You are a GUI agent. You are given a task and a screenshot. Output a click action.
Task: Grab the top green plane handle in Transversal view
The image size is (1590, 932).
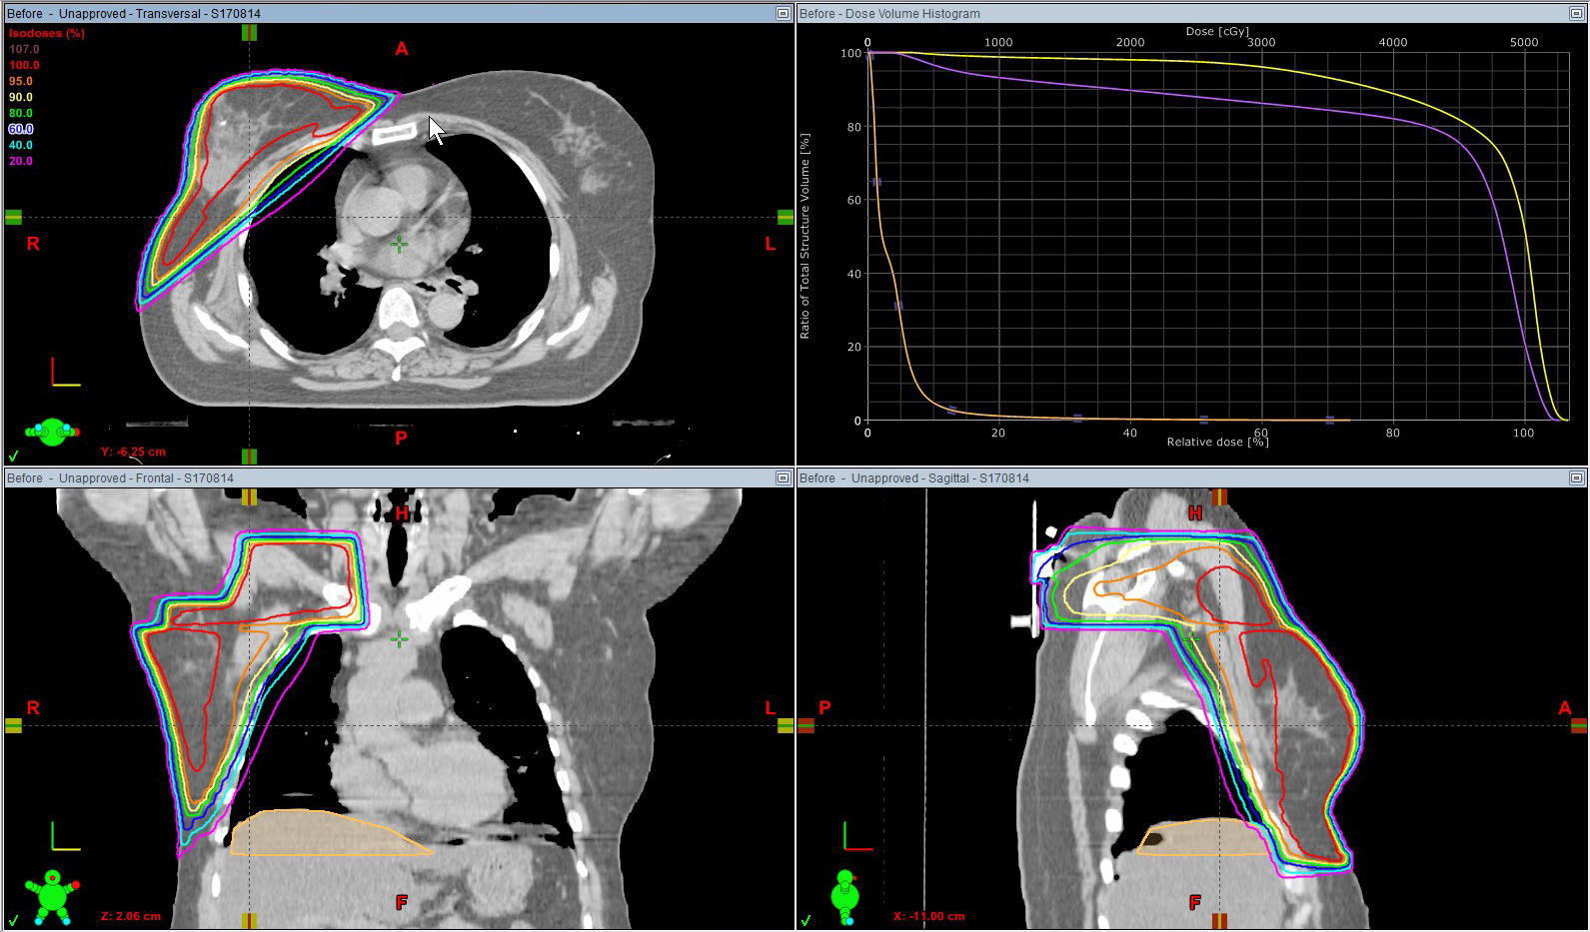click(x=249, y=32)
